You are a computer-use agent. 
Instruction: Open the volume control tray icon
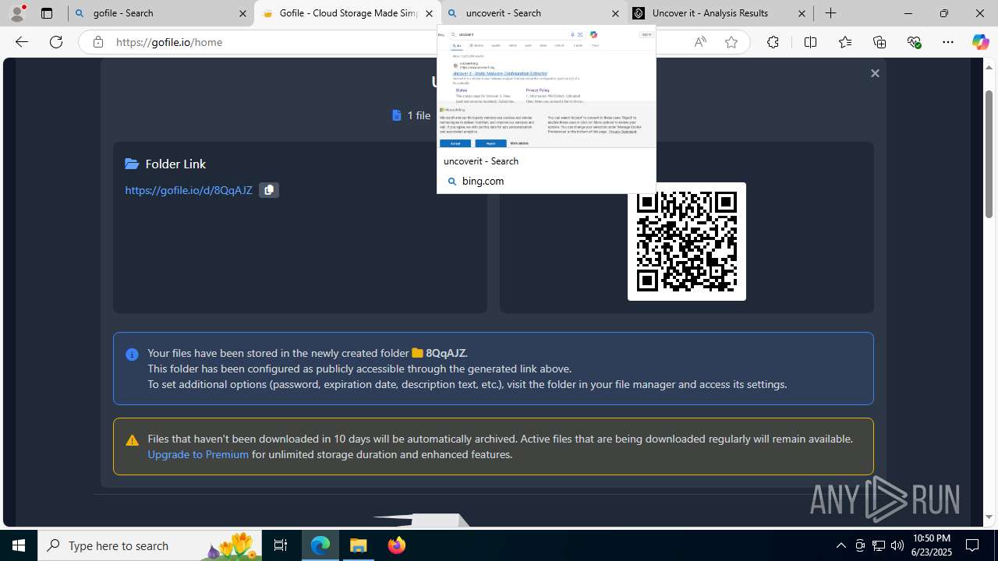pos(897,545)
